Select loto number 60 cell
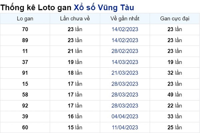This screenshot has height=133, width=200. pyautogui.click(x=25, y=128)
